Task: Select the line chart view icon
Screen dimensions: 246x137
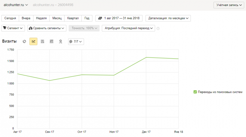Action: tap(33, 42)
